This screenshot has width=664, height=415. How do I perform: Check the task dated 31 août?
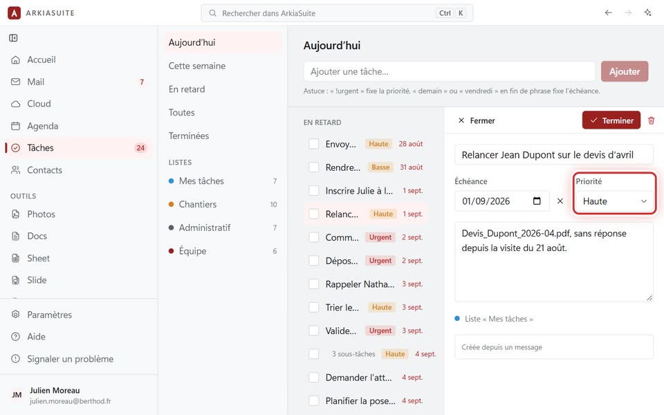(x=314, y=167)
